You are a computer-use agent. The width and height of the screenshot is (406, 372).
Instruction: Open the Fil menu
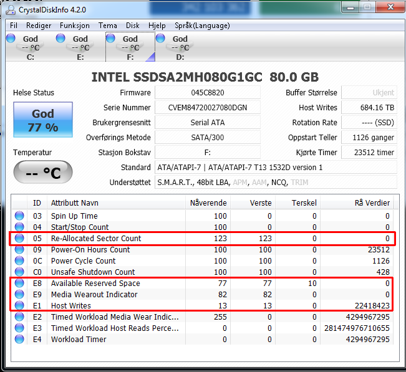14,26
